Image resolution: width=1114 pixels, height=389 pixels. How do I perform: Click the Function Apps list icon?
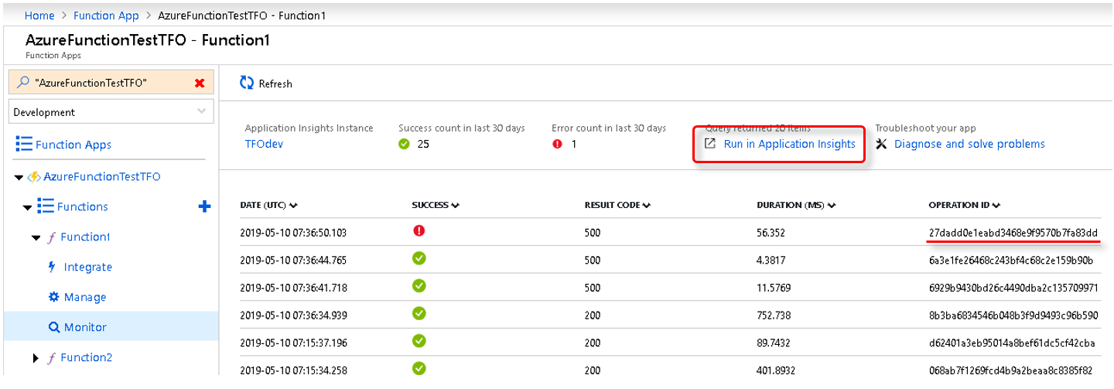click(x=23, y=145)
